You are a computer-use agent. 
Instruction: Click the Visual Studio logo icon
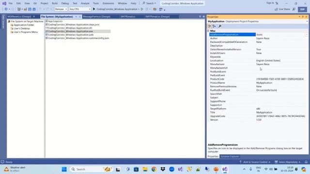click(x=4, y=3)
